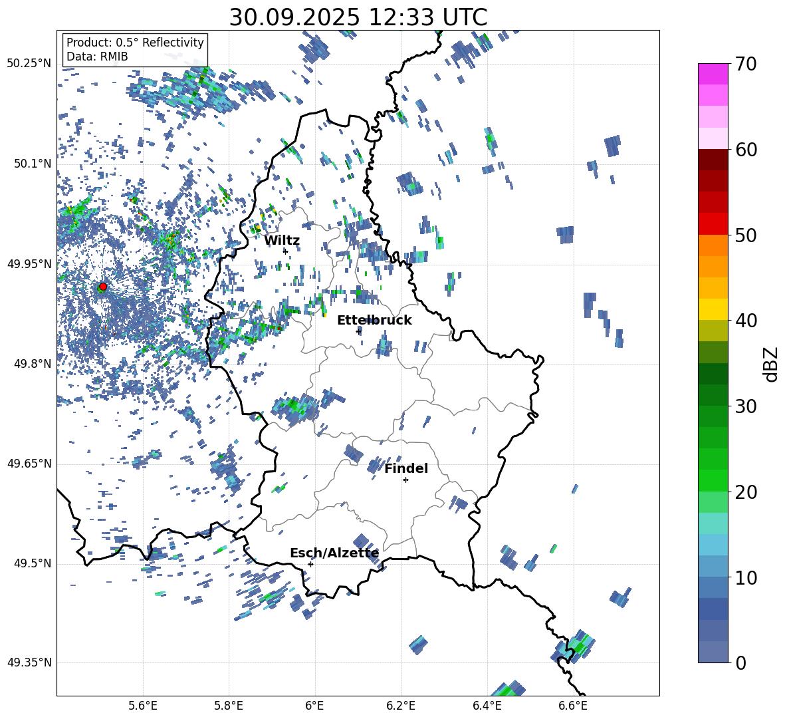Viewport: 787px width, 719px height.
Task: Click the 5.6°E longitude label
Action: click(143, 706)
